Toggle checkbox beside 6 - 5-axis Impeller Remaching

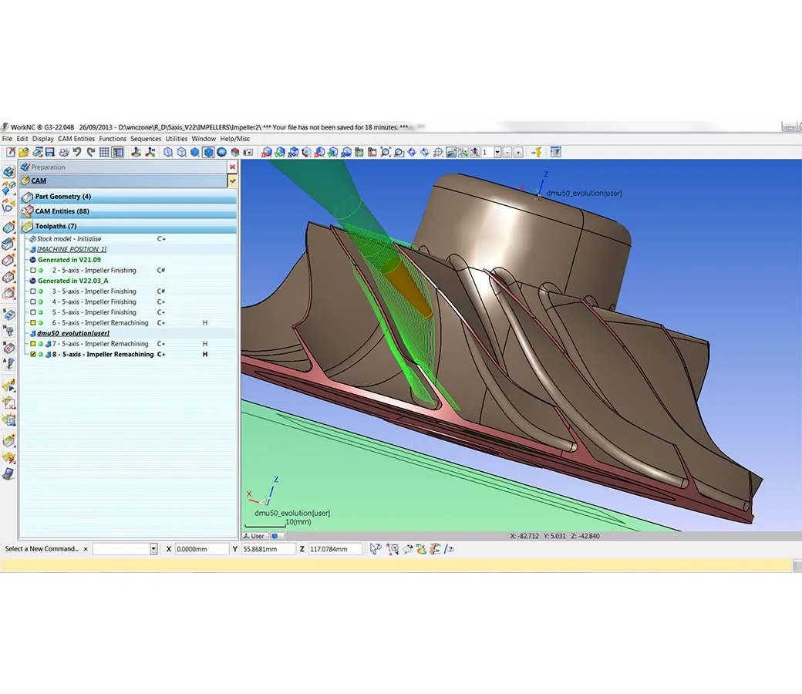coord(33,322)
